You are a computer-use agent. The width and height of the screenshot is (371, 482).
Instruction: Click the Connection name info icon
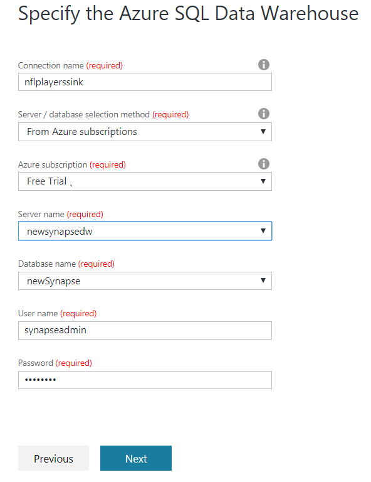click(x=264, y=65)
